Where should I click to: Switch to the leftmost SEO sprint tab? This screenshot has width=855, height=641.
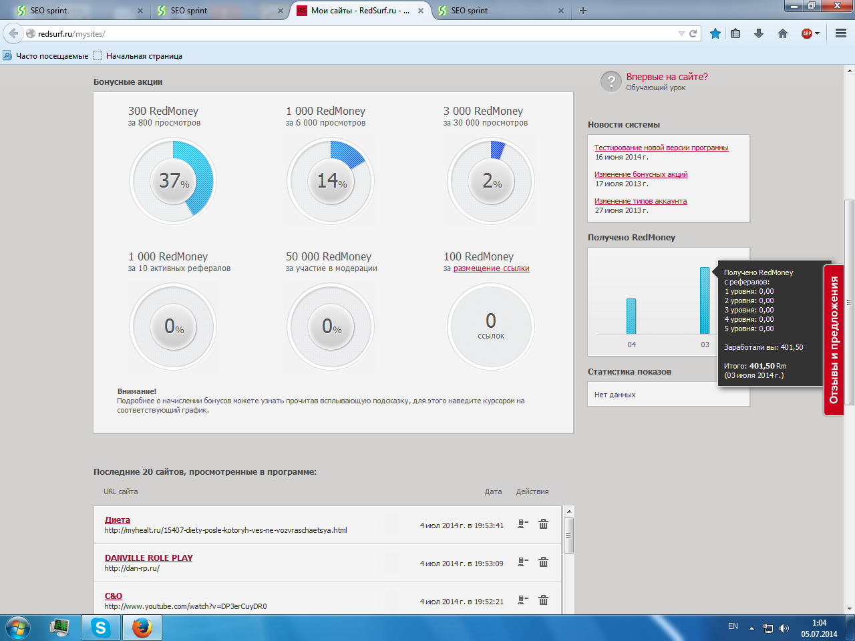click(x=79, y=11)
